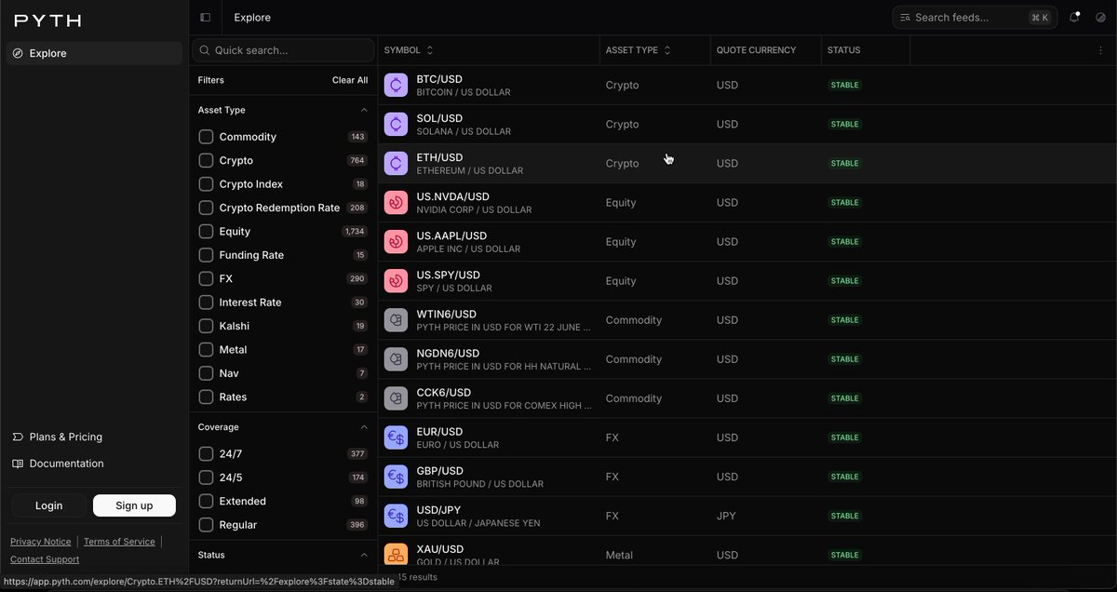Click the BTC/USD crypto icon
This screenshot has height=592, width=1117.
(x=396, y=85)
